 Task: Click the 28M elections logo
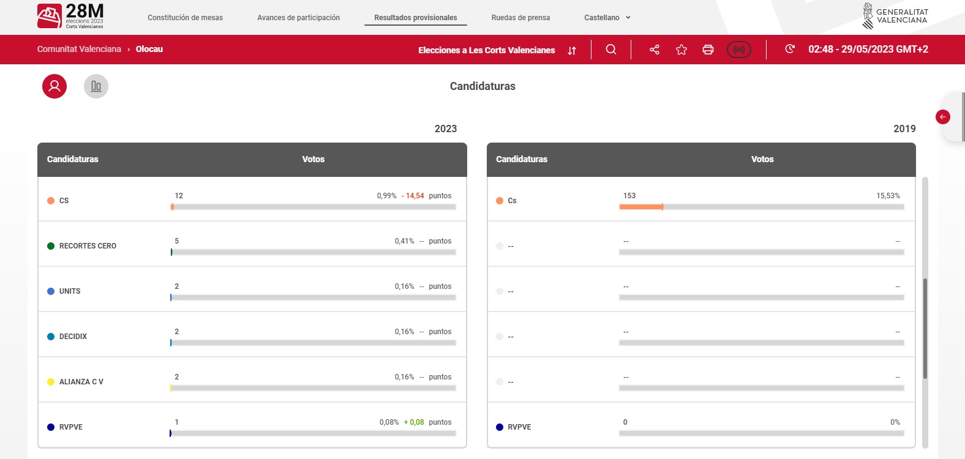(x=70, y=17)
